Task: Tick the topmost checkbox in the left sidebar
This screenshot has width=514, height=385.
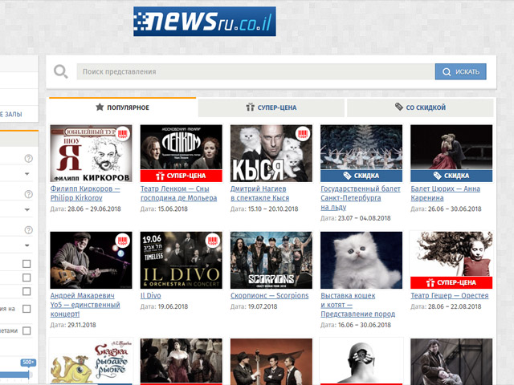Action: click(27, 264)
